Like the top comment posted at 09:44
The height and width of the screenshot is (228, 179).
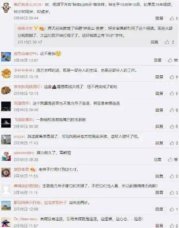point(174,18)
